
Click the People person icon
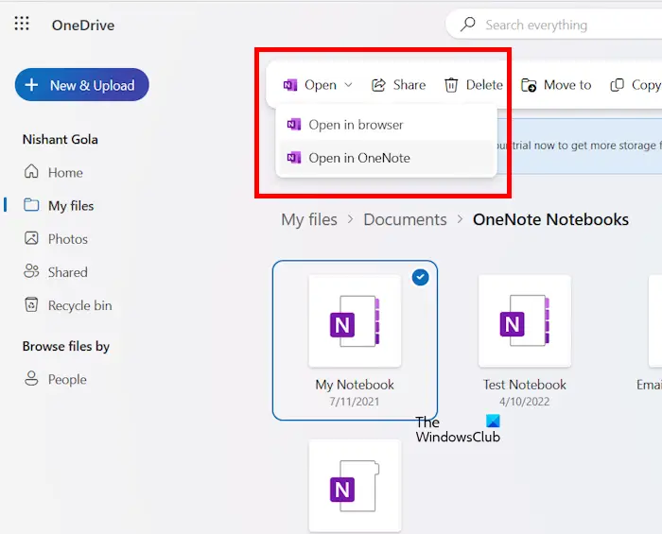tap(31, 378)
